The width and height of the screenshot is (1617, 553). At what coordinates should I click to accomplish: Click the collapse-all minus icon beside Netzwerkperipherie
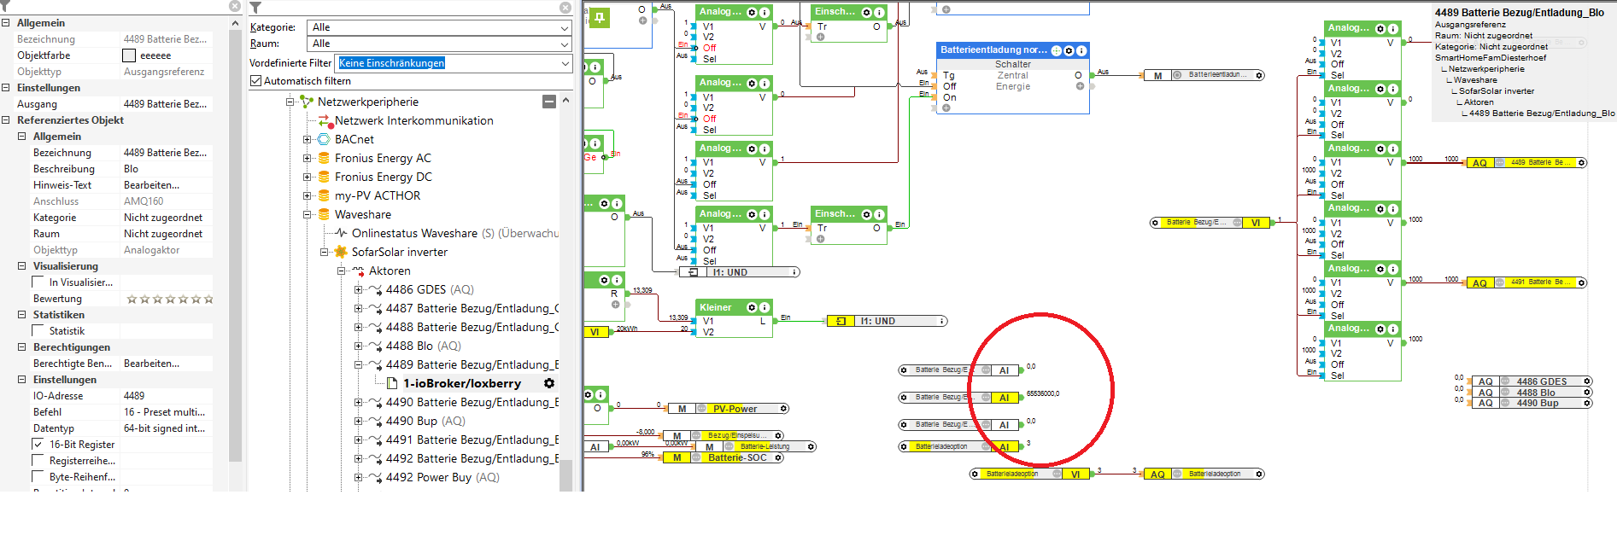[549, 102]
